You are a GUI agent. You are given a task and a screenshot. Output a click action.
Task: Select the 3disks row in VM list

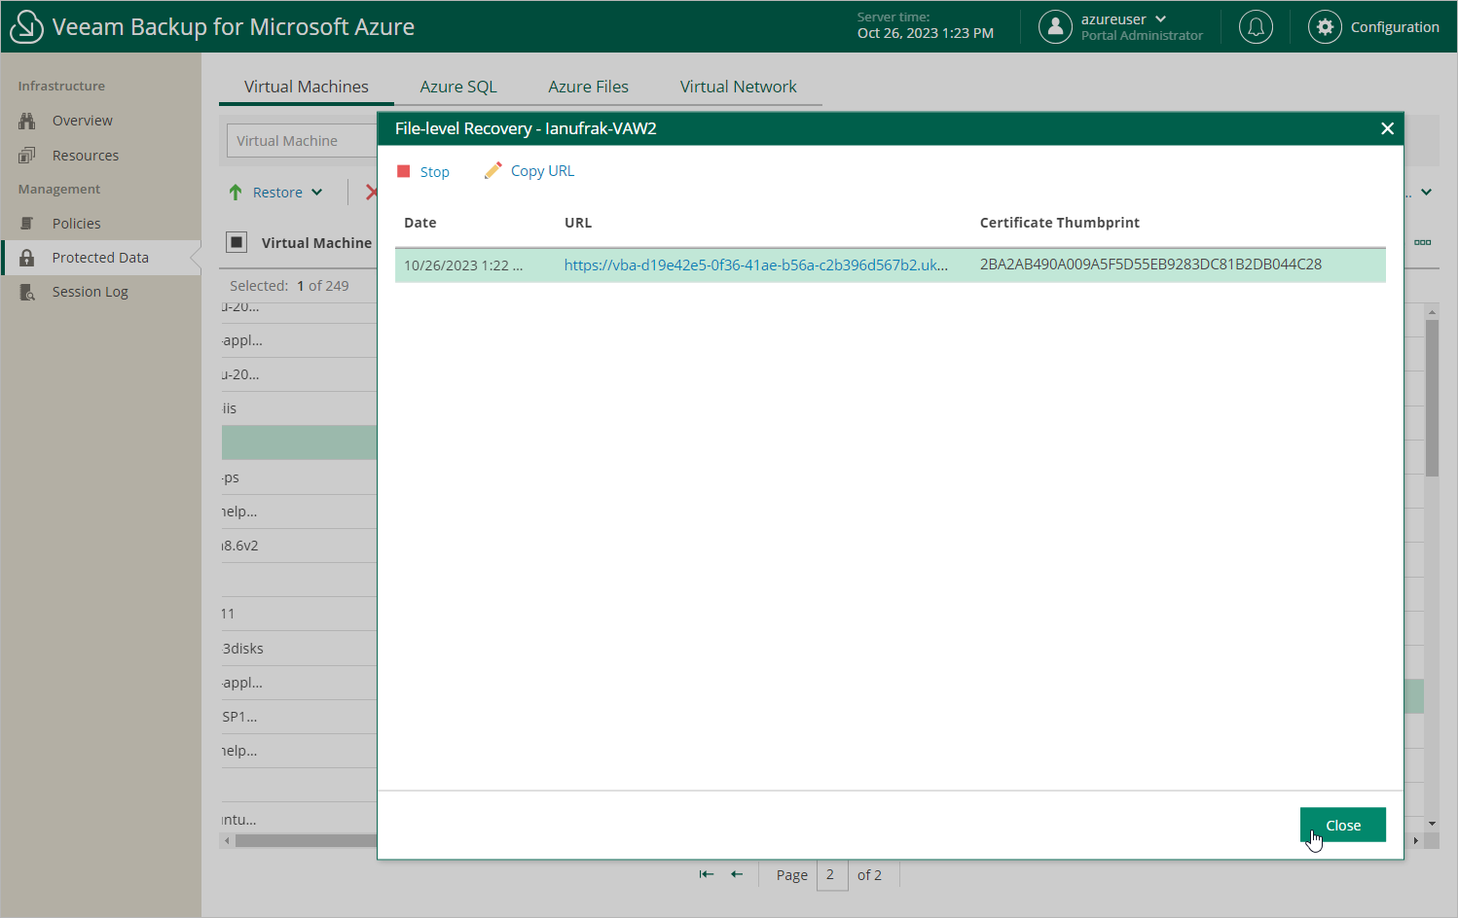pos(298,649)
